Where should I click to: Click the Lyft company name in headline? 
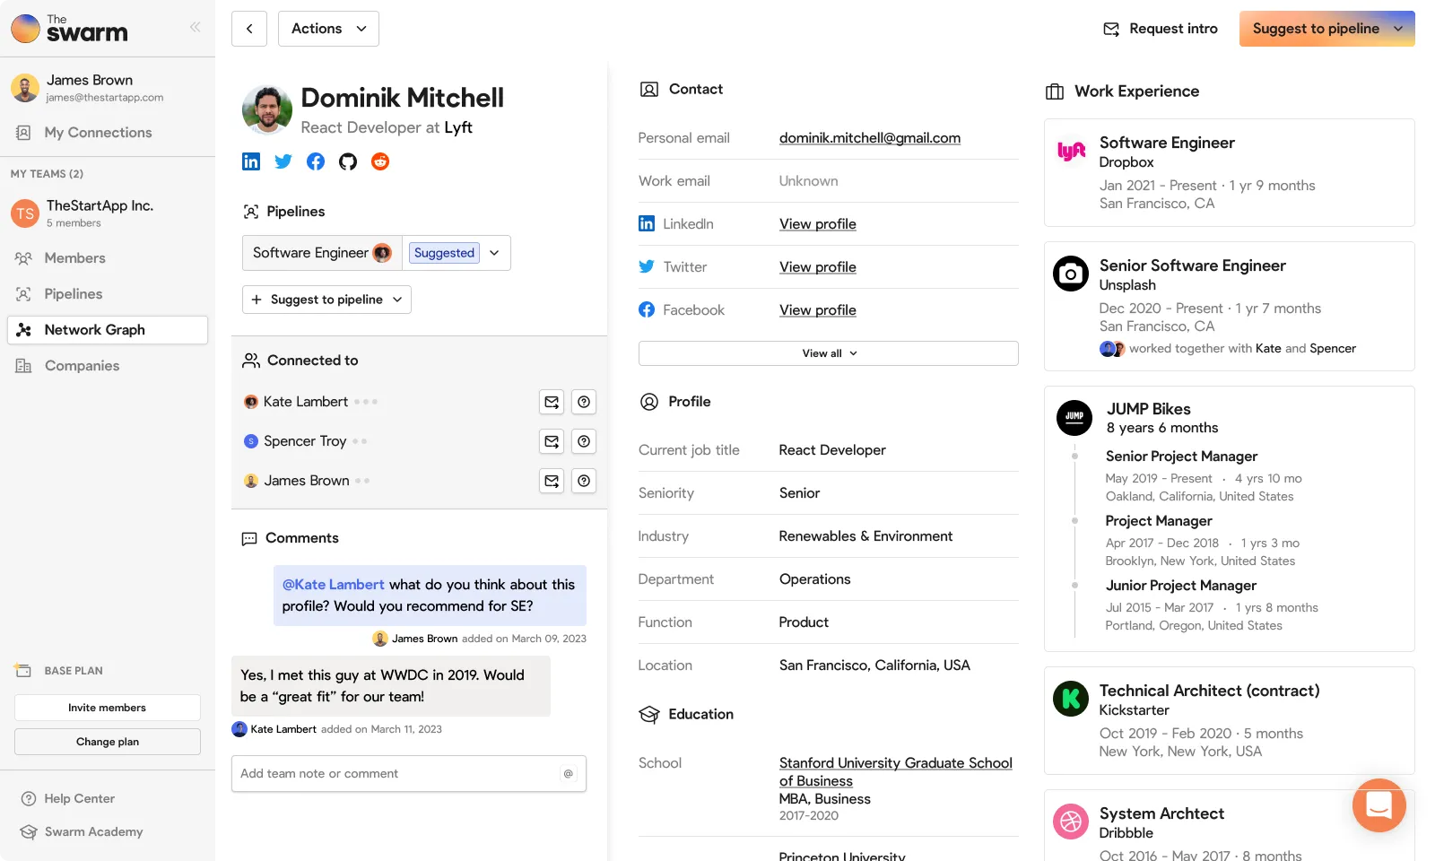click(458, 127)
